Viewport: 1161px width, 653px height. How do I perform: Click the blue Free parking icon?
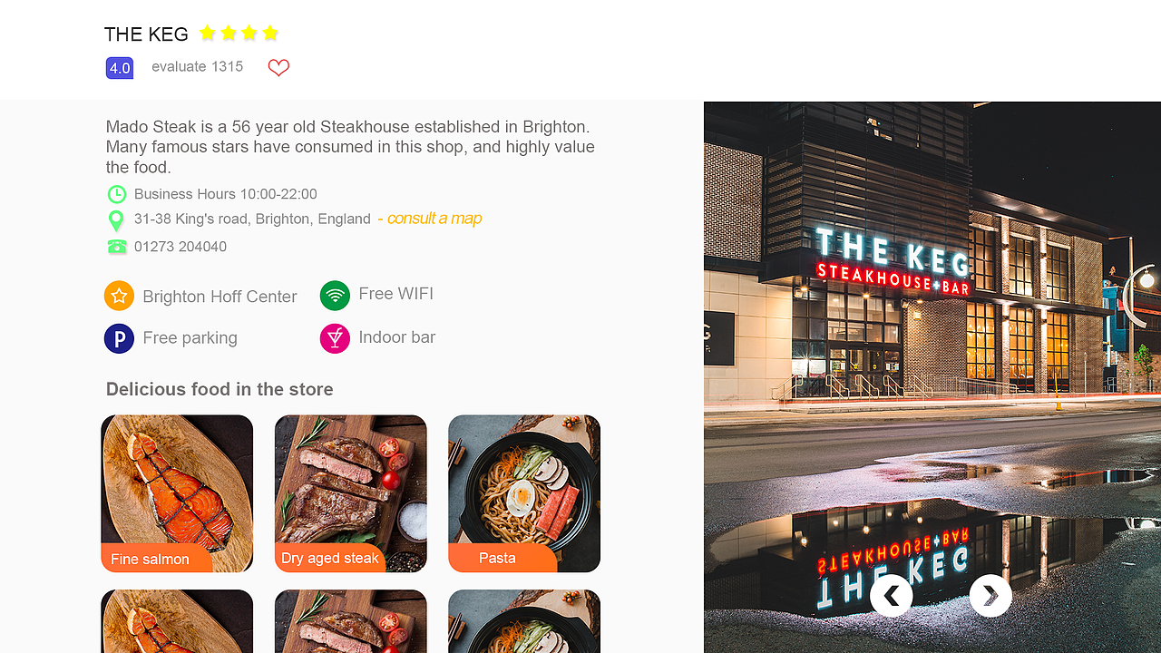(x=119, y=338)
